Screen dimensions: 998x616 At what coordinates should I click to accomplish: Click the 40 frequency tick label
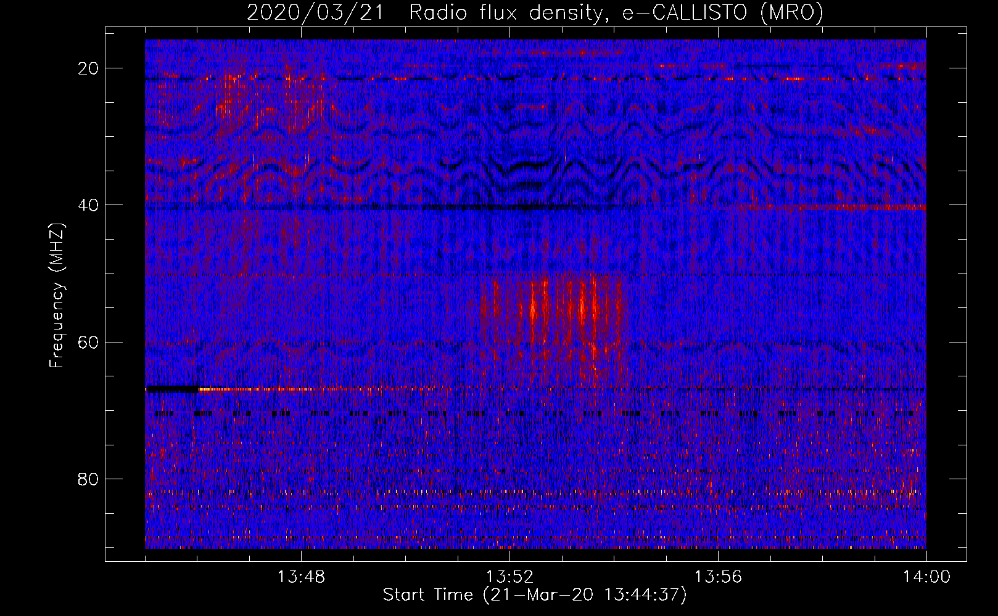pyautogui.click(x=88, y=205)
